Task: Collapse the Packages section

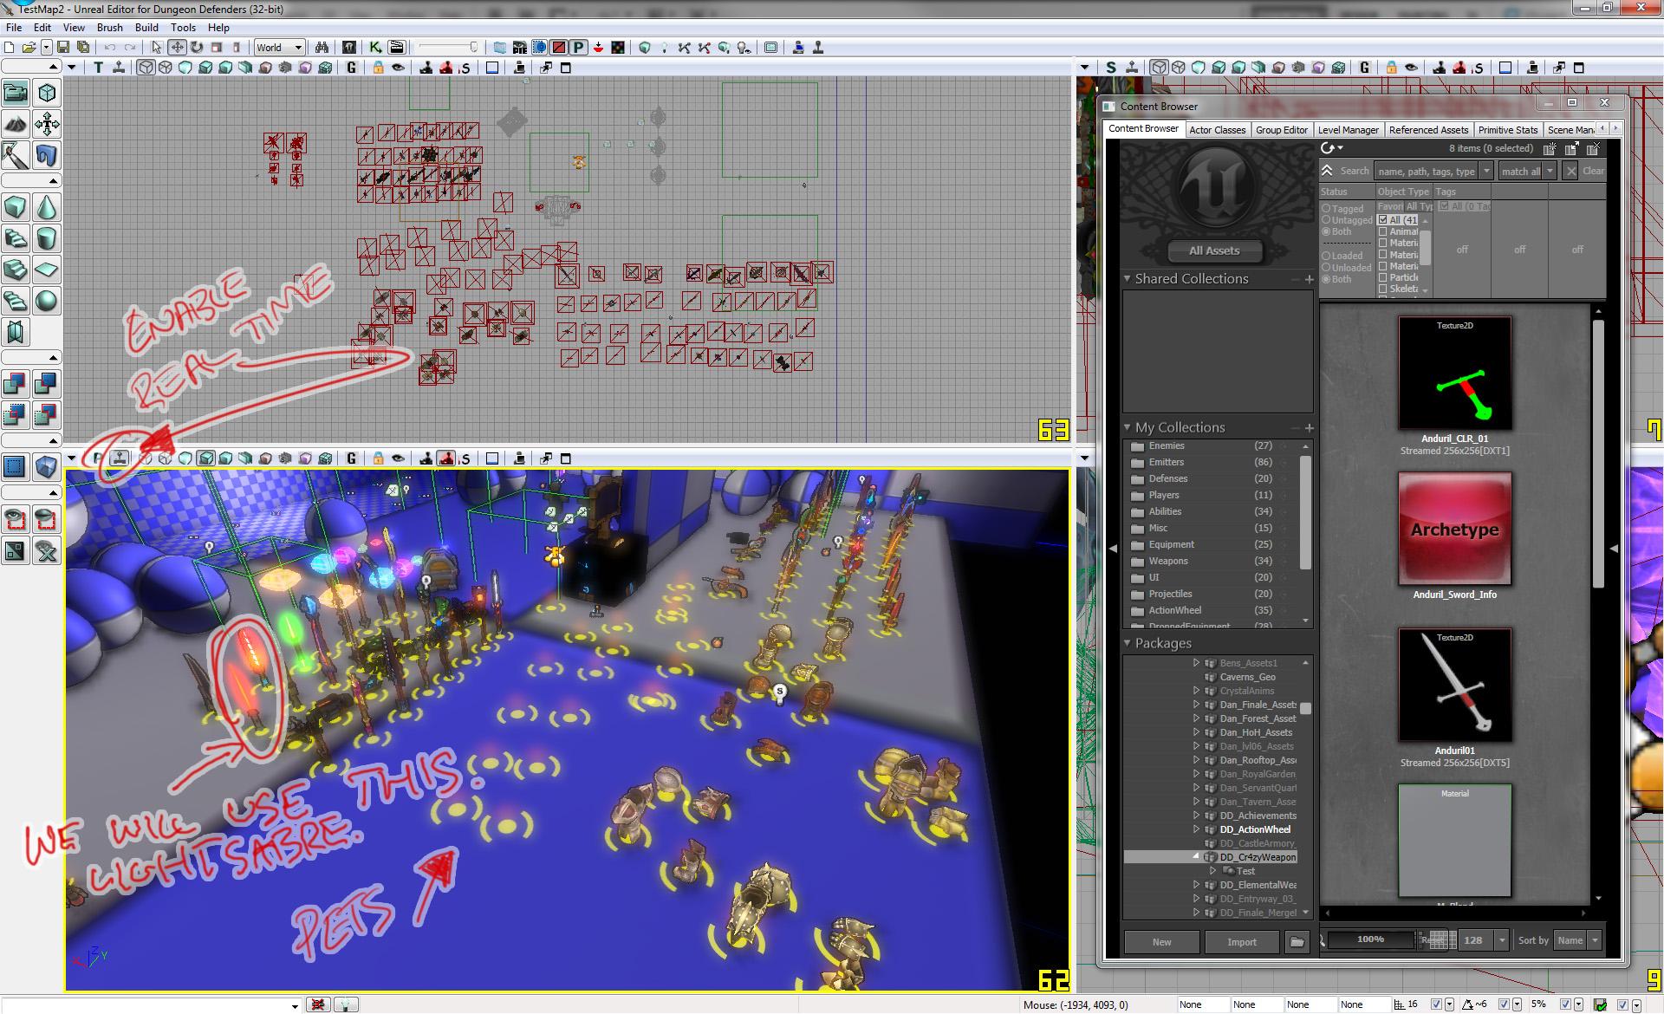Action: click(x=1127, y=644)
